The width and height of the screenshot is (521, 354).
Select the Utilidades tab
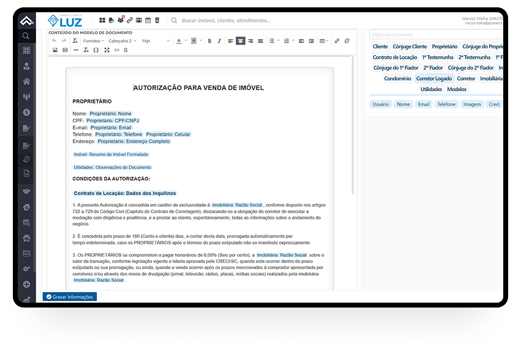(431, 89)
